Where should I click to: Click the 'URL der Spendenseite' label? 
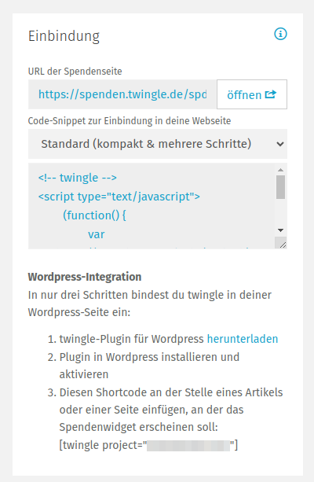(x=75, y=72)
